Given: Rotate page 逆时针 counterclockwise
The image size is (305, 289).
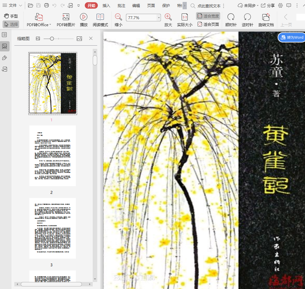Looking at the screenshot, I should click(247, 20).
